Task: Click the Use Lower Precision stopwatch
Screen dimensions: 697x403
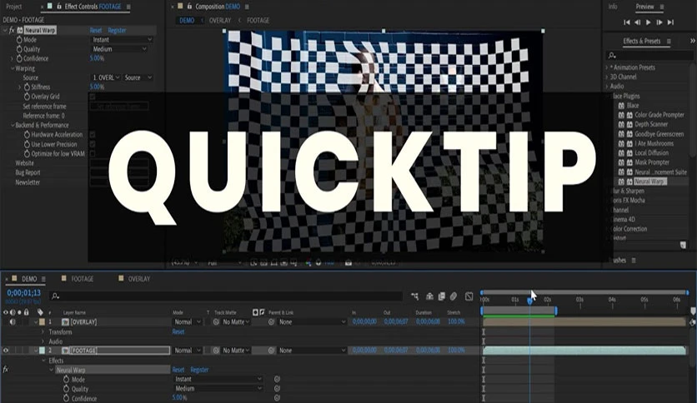Action: [28, 144]
